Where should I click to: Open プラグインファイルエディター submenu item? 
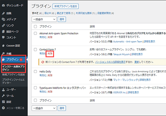(x=14, y=81)
